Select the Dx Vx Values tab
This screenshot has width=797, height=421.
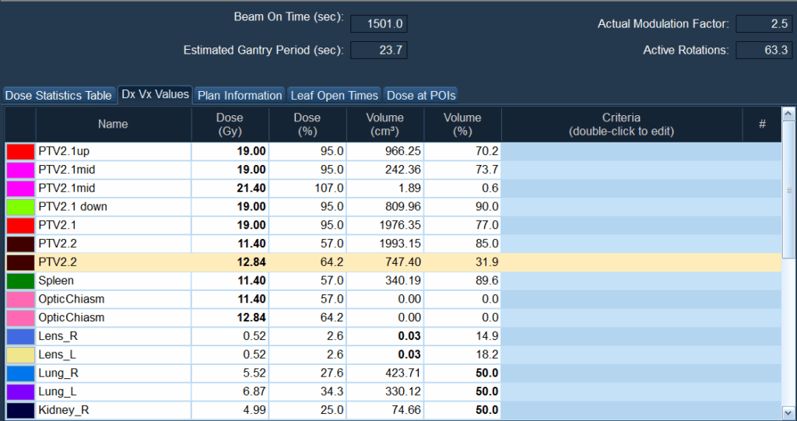155,94
